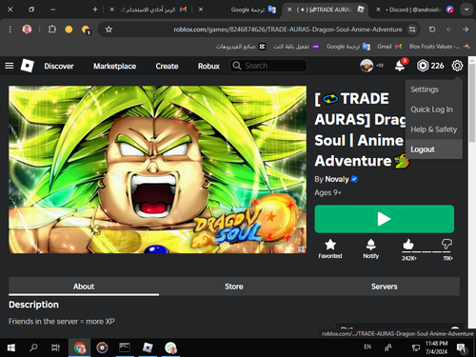Toggle the settings gear dropdown
Viewport: 476px width, 357px height.
[x=457, y=66]
